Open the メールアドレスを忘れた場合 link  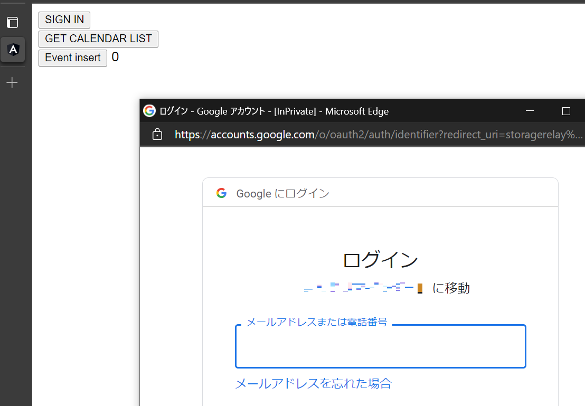pos(314,383)
